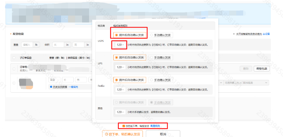The height and width of the screenshot is (137, 283).
Task: Click the lb unit beside weight input
Action: click(36, 45)
